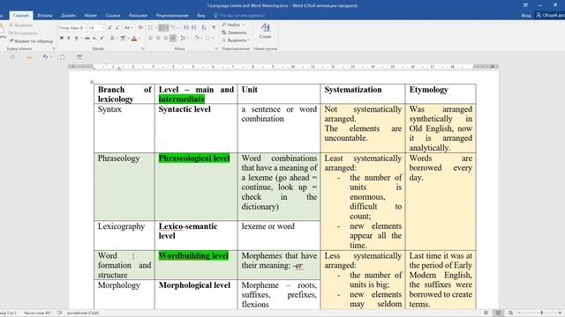
Task: Align paragraph text to the left
Action: pyautogui.click(x=151, y=38)
